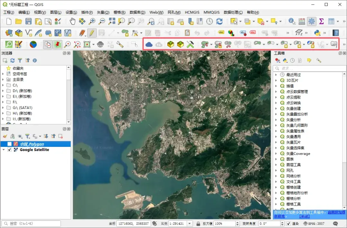
Task: Expand the 矢量创建 group in Toolbox
Action: click(x=276, y=108)
